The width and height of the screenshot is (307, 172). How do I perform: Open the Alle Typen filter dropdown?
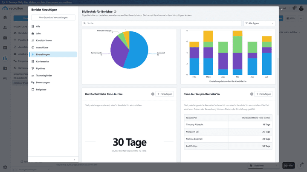tap(259, 23)
